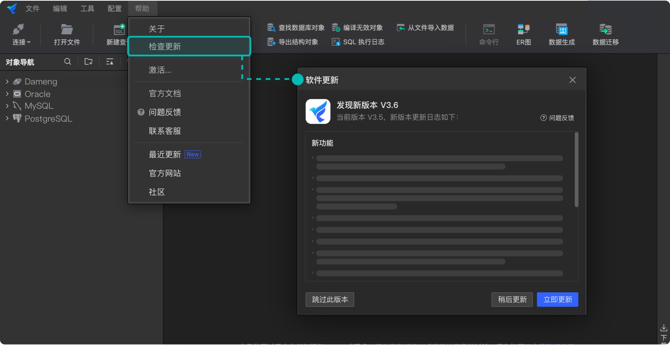The image size is (670, 345).
Task: Click the 新功能 heading in the changelog
Action: click(x=322, y=143)
